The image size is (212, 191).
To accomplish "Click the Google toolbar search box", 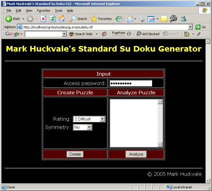I will (x=43, y=34).
